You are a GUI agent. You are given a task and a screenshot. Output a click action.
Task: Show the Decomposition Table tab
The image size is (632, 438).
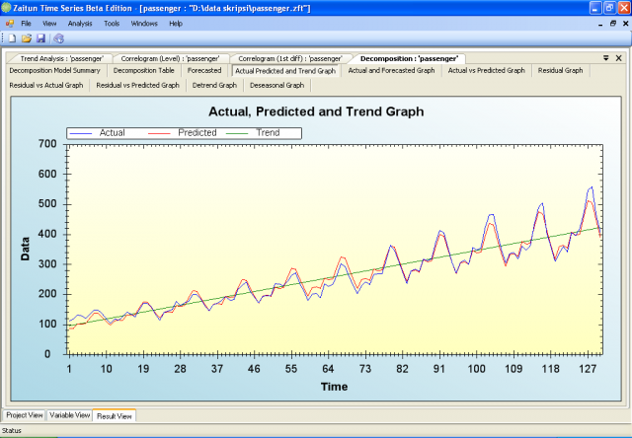144,71
